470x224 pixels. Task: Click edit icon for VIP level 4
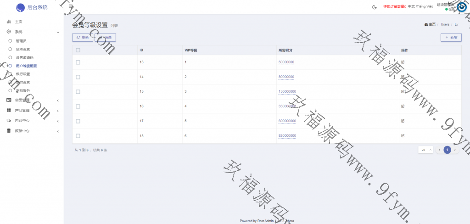(403, 106)
